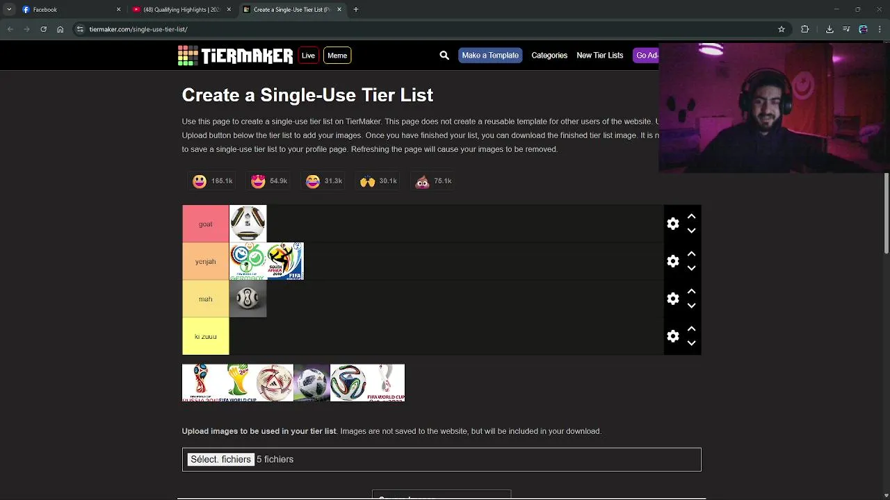Pick the Qatar 2022 World Cup logo image
Image resolution: width=890 pixels, height=500 pixels.
tap(386, 383)
